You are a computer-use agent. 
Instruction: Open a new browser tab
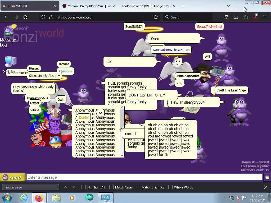click(184, 6)
